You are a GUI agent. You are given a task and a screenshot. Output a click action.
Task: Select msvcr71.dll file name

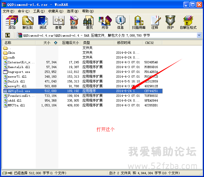(17, 77)
